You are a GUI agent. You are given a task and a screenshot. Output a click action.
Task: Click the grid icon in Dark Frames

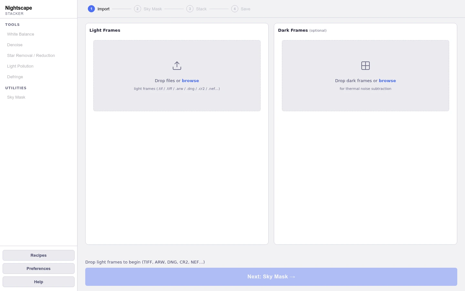point(366,66)
